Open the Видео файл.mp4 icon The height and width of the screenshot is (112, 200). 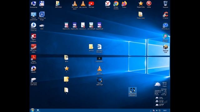(99, 81)
